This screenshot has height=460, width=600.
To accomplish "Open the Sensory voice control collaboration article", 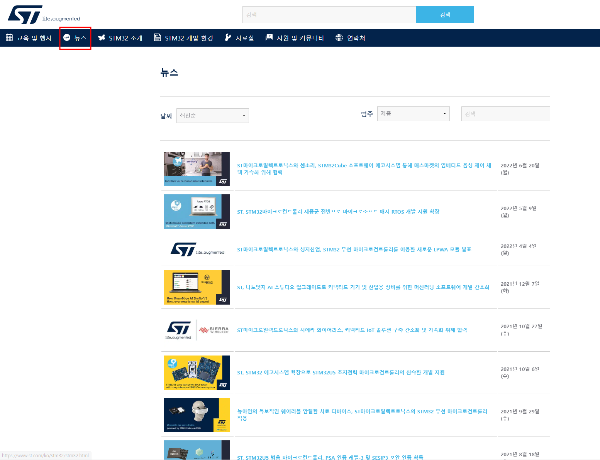I will coord(364,169).
